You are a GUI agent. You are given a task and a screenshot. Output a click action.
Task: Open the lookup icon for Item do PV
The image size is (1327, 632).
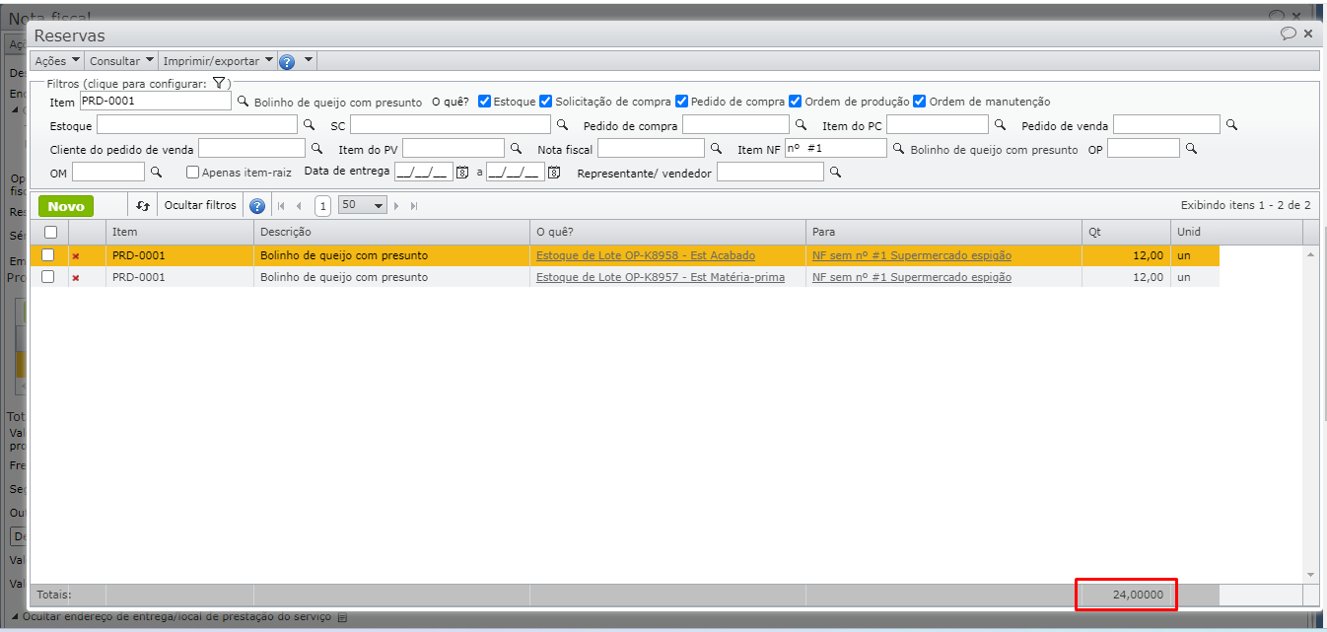[516, 149]
